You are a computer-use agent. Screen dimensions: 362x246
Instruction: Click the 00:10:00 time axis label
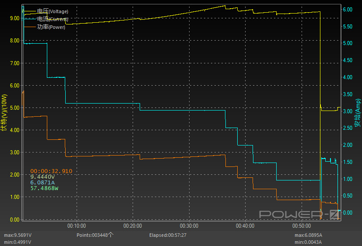click(77, 226)
